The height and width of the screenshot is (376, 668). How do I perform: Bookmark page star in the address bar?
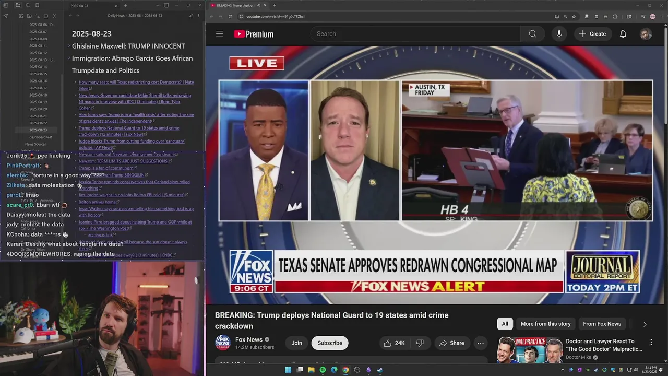click(x=574, y=16)
